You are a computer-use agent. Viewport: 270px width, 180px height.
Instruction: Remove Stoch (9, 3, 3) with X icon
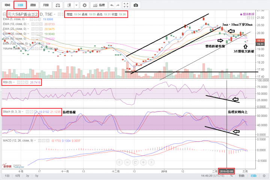pos(35,112)
